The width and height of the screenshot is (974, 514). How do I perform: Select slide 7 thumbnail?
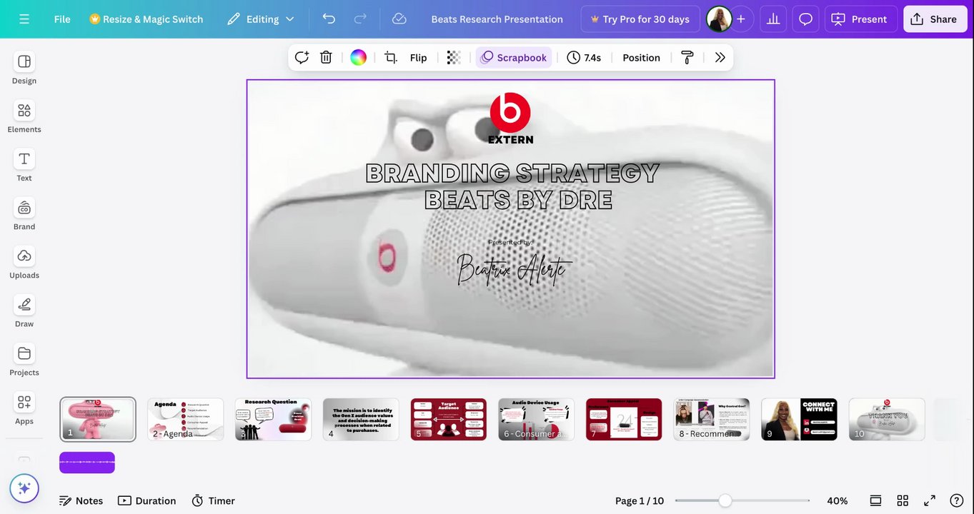point(624,419)
